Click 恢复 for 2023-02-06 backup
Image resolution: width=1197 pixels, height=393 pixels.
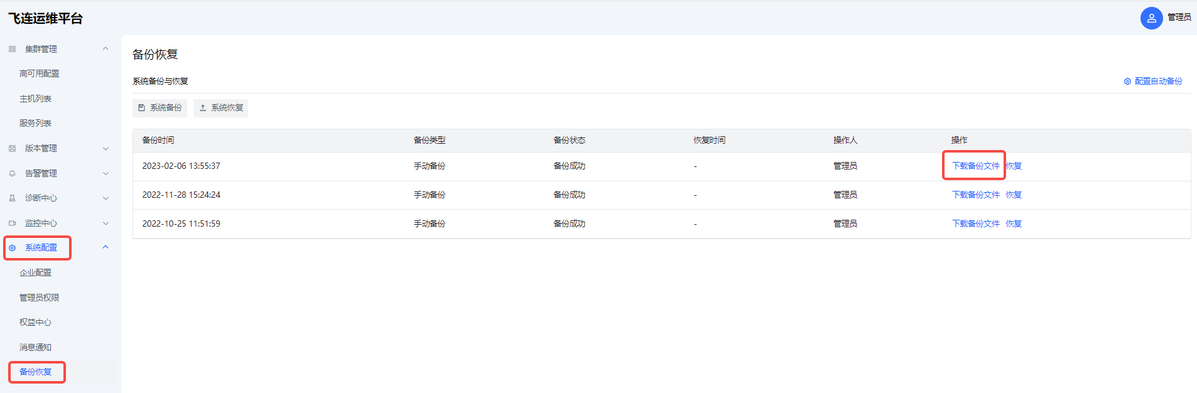[x=1014, y=166]
